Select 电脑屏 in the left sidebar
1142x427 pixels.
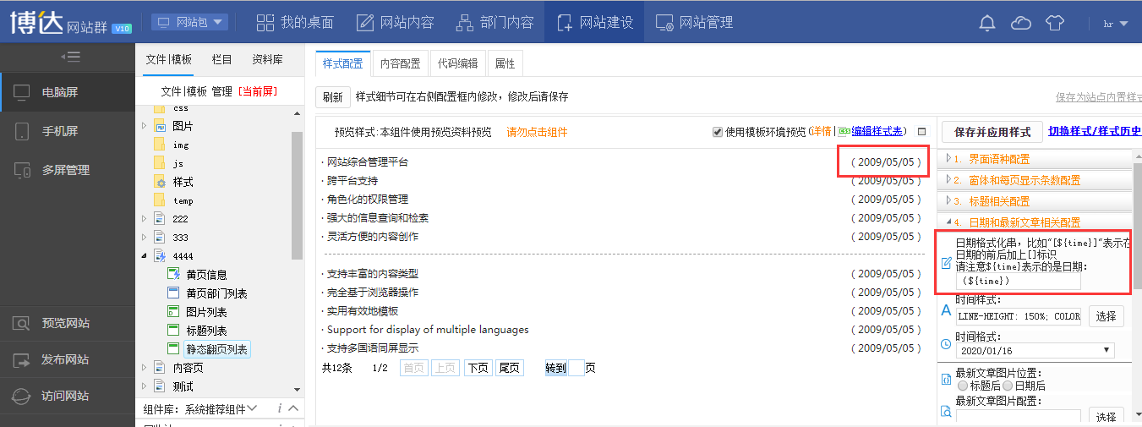(x=68, y=91)
